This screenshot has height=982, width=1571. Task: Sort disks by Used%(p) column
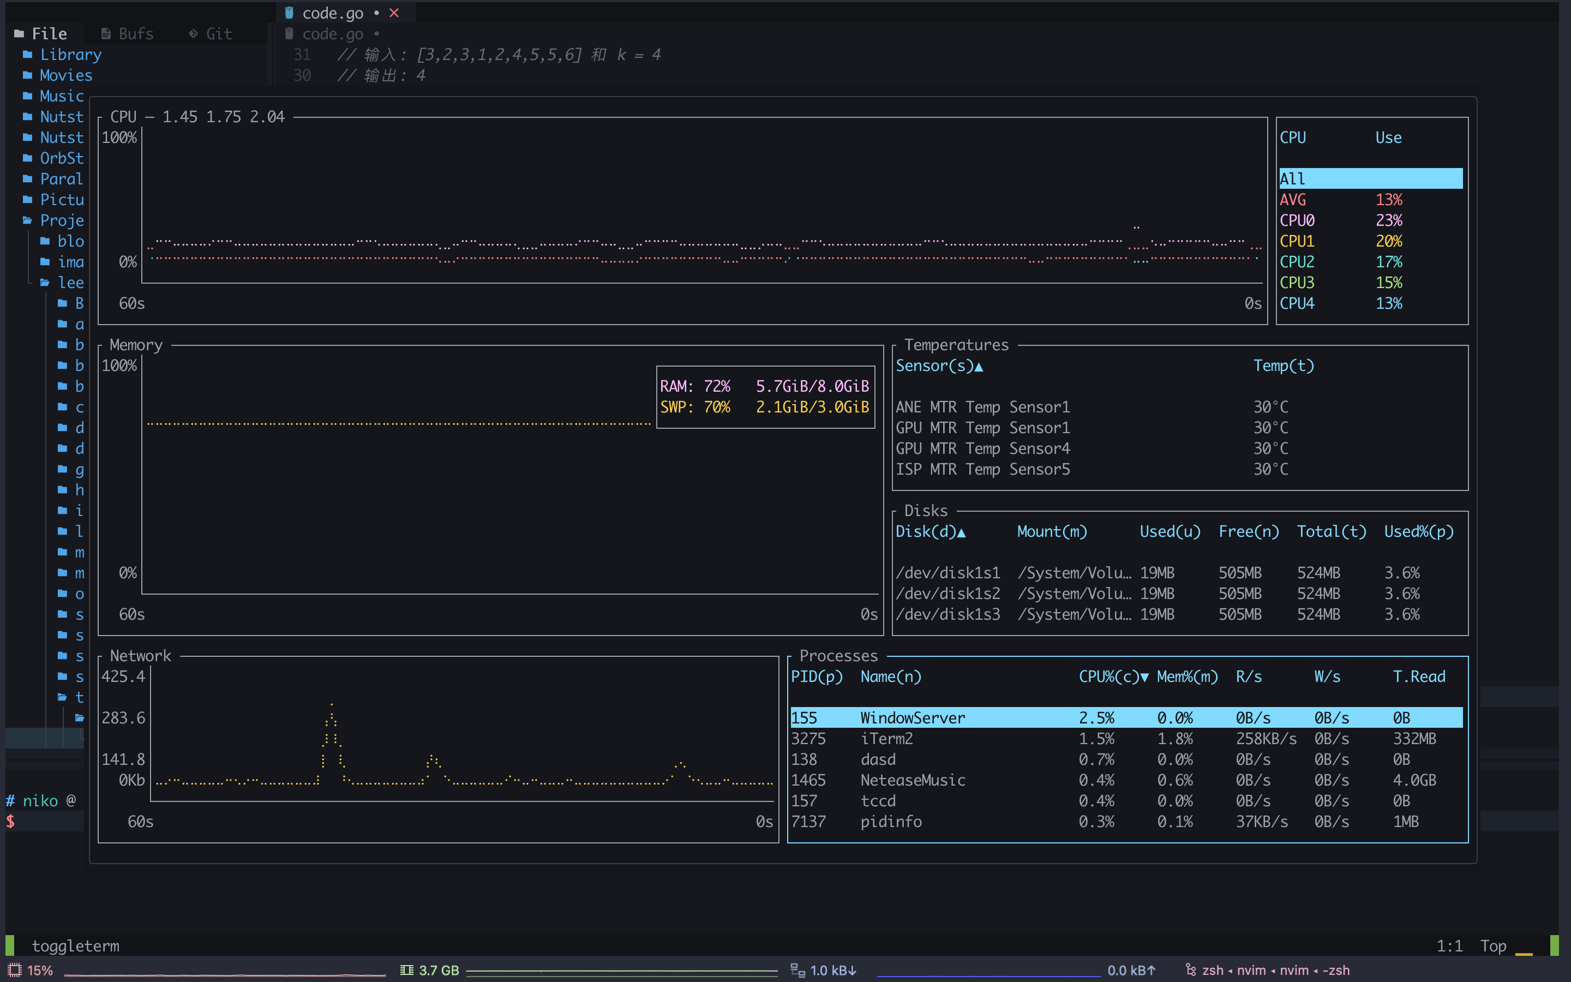point(1418,532)
